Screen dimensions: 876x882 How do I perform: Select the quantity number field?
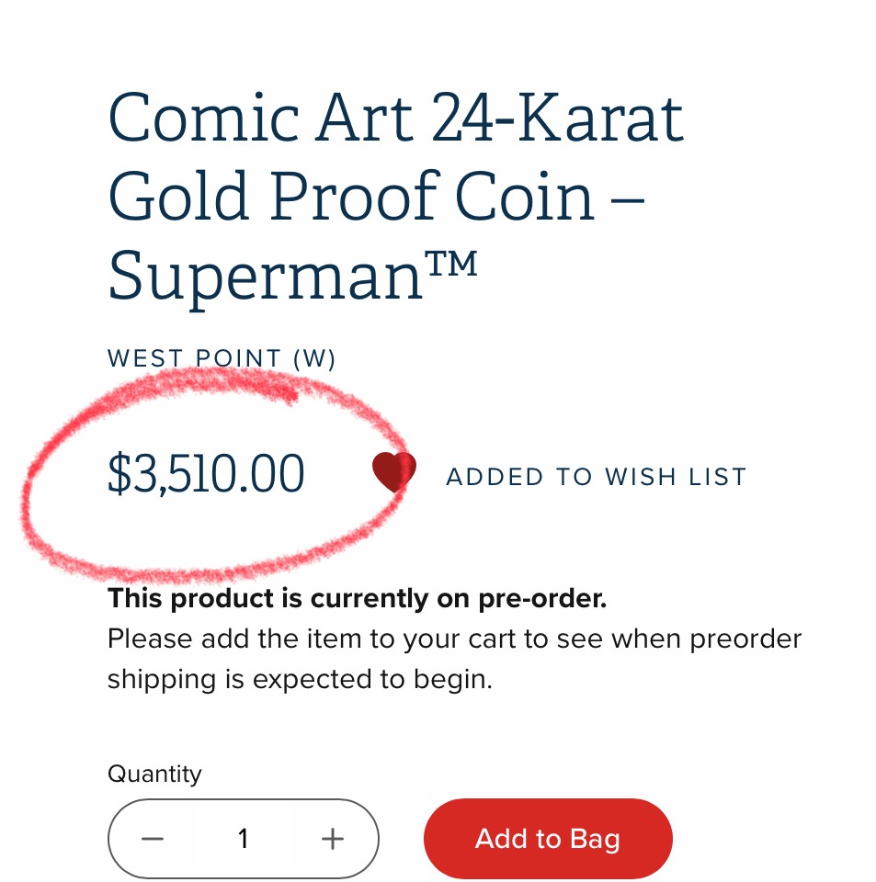click(x=243, y=839)
